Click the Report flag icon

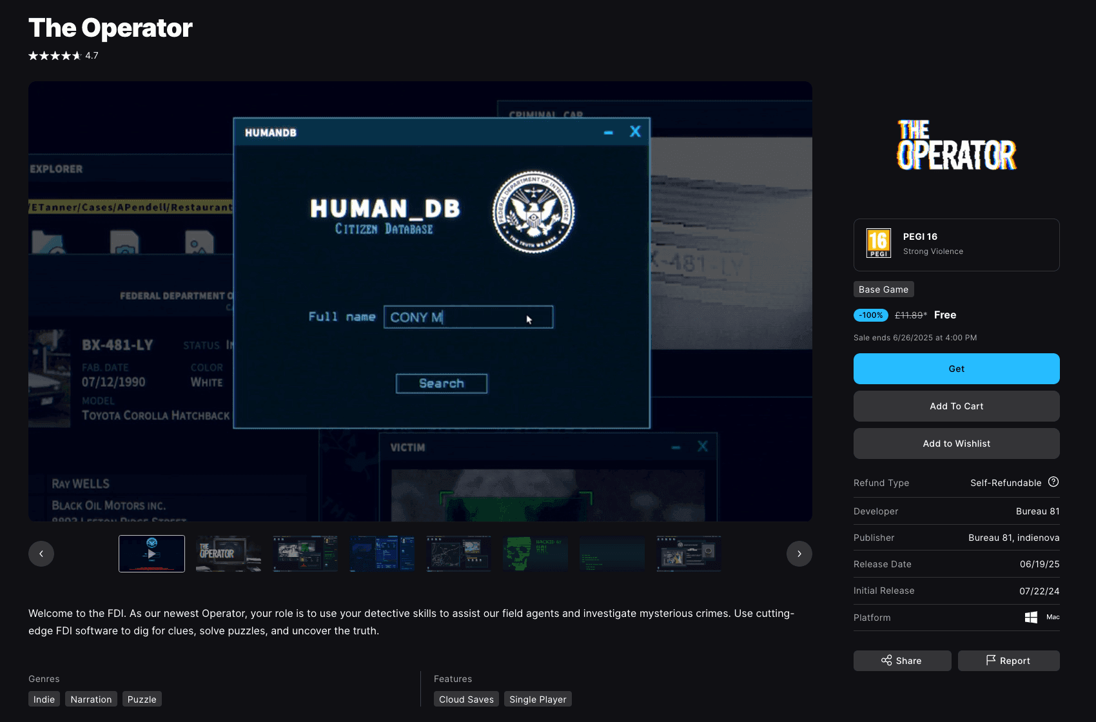pos(991,660)
